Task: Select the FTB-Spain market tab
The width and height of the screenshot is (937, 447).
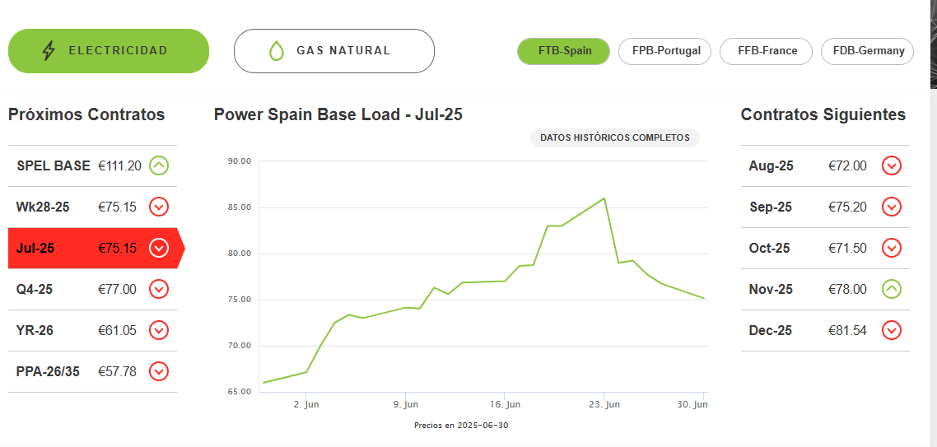Action: coord(563,51)
